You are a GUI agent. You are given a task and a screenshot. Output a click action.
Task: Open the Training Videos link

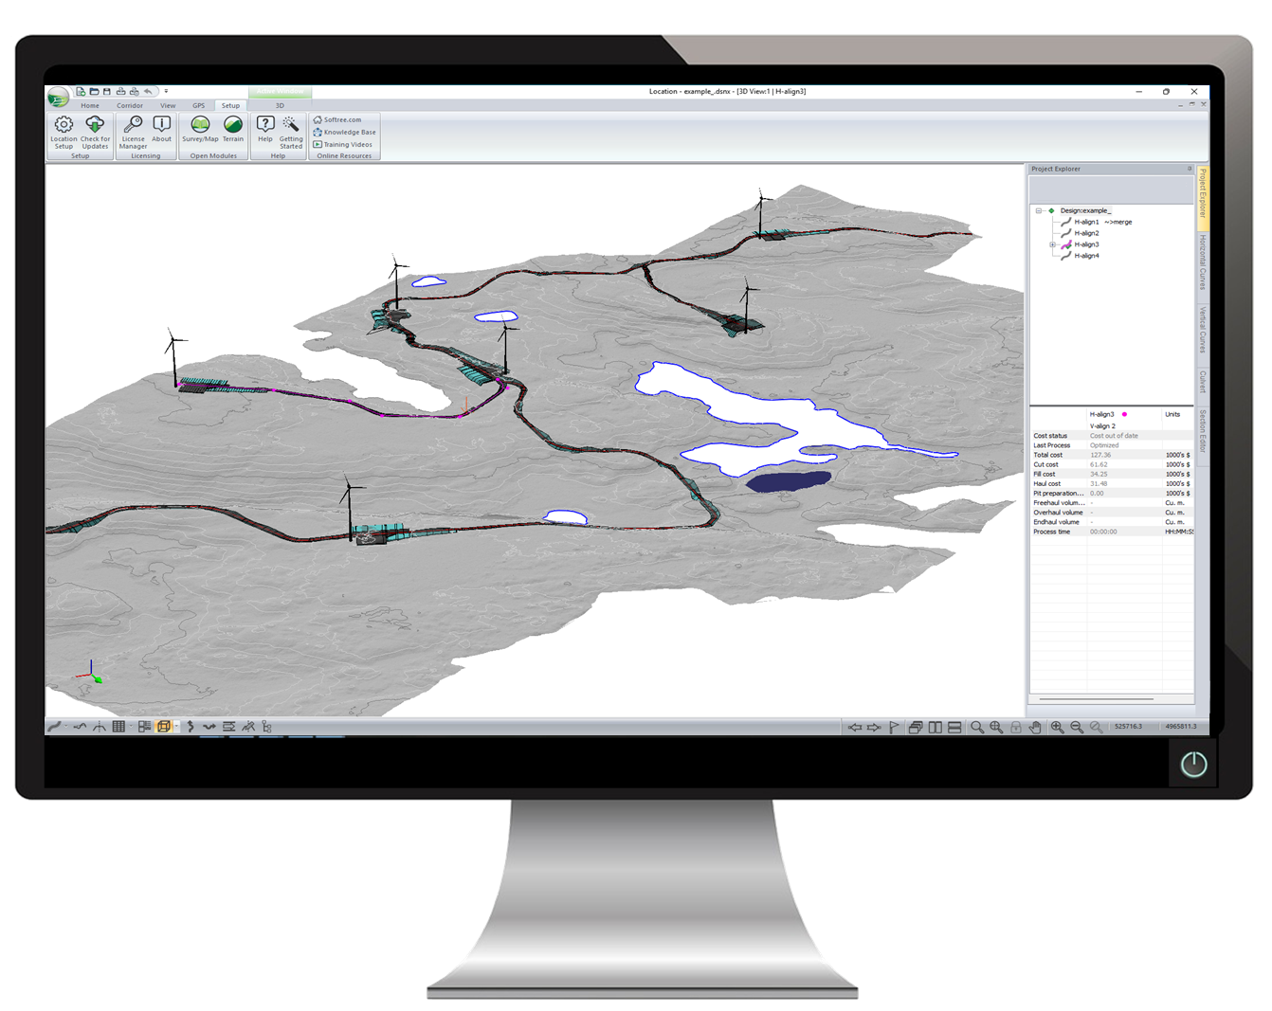click(347, 145)
